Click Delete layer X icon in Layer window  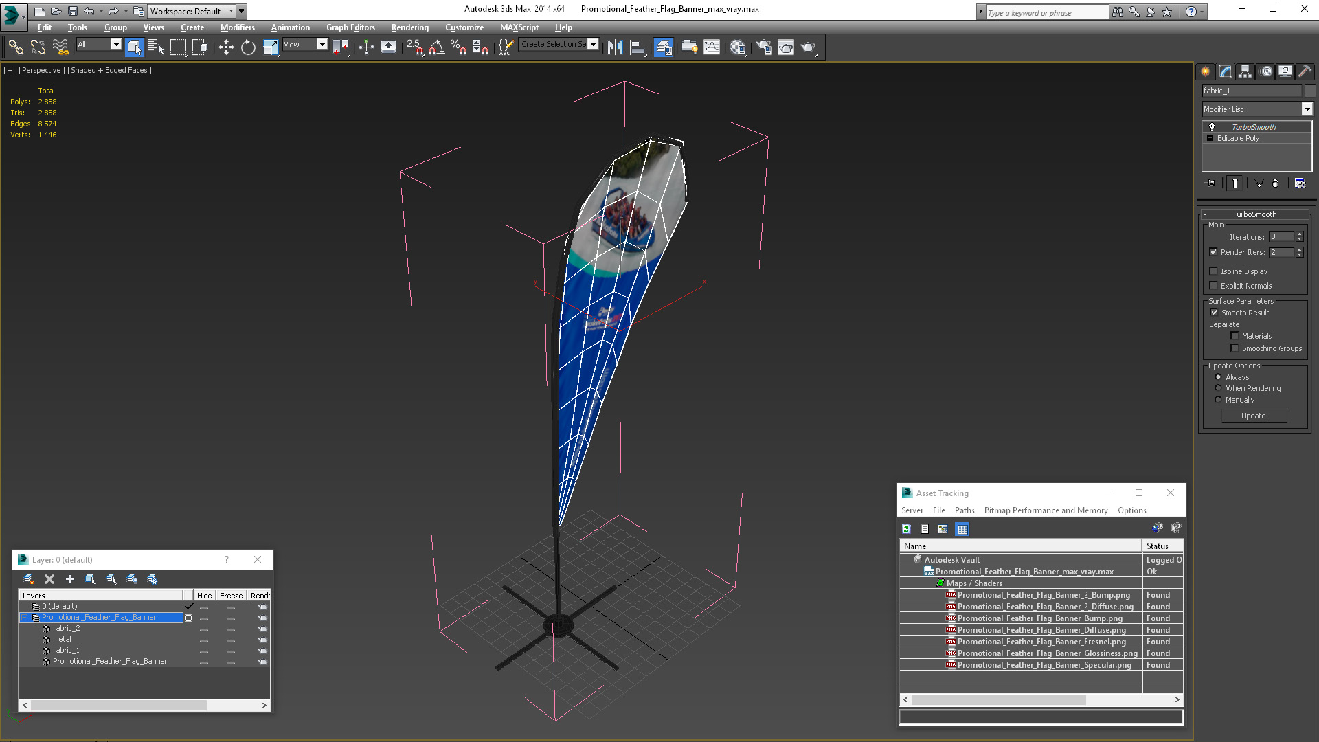pyautogui.click(x=49, y=579)
